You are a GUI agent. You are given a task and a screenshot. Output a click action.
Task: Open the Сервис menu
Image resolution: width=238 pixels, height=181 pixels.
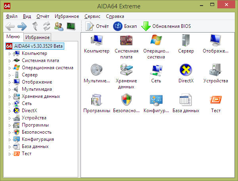[x=92, y=16]
